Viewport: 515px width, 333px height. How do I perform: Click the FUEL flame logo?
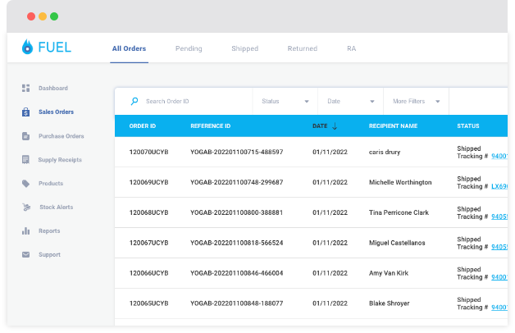point(27,48)
